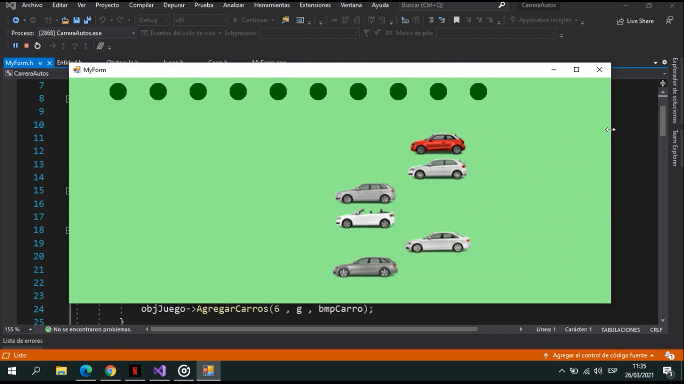The image size is (684, 384).
Task: Click the Navigate Backward arrow icon
Action: click(16, 20)
